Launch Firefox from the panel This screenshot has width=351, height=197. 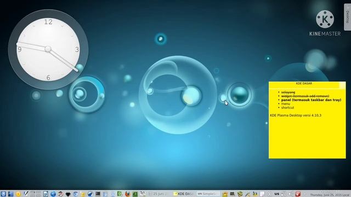(x=128, y=194)
